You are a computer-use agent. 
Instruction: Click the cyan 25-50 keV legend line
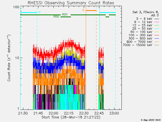tap(157, 29)
